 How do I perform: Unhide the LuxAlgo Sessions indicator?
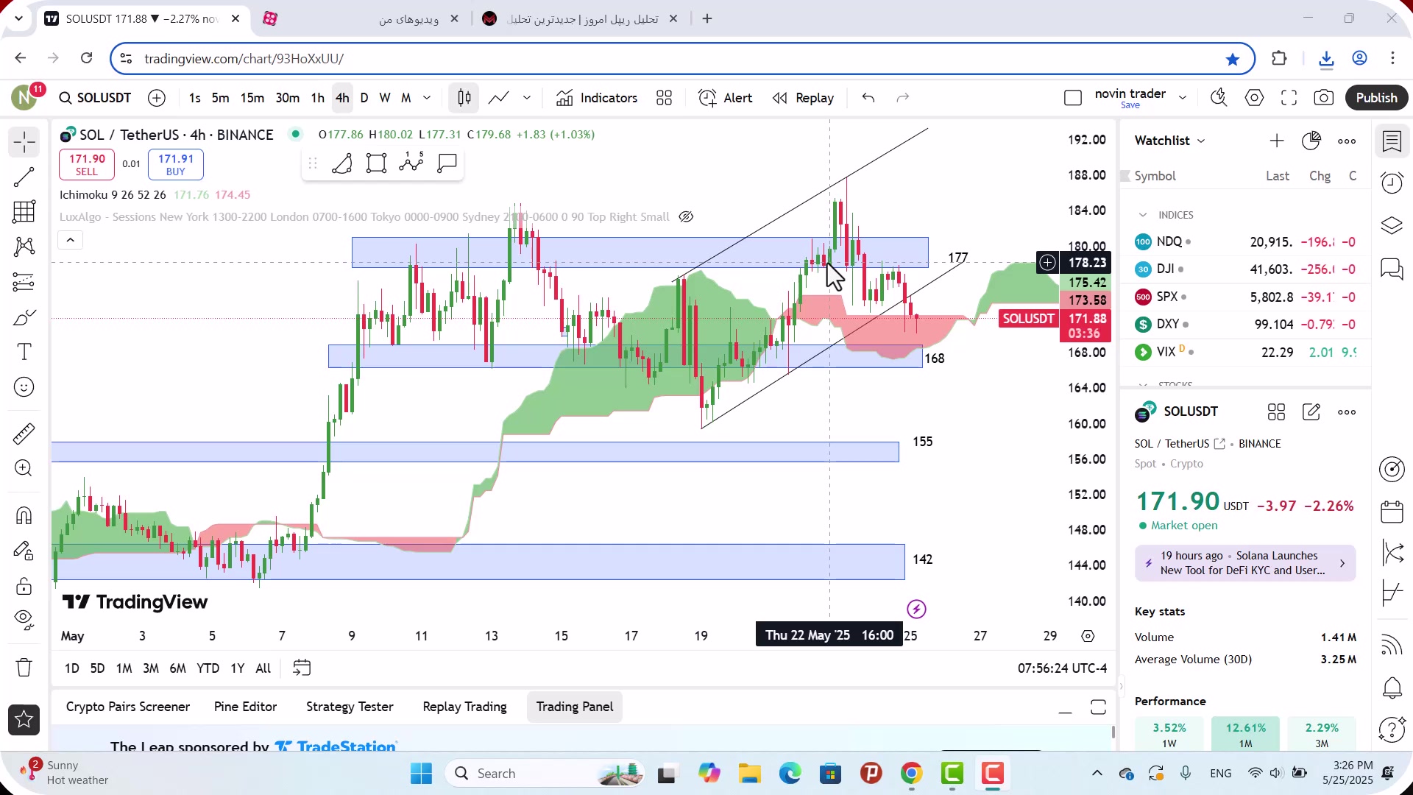tap(686, 216)
